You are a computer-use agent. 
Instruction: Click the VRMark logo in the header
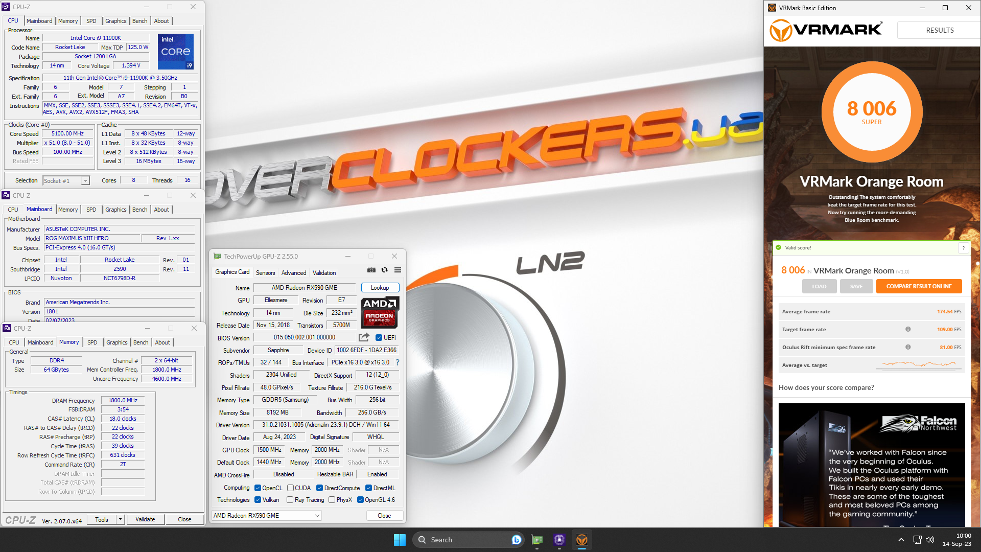point(826,30)
